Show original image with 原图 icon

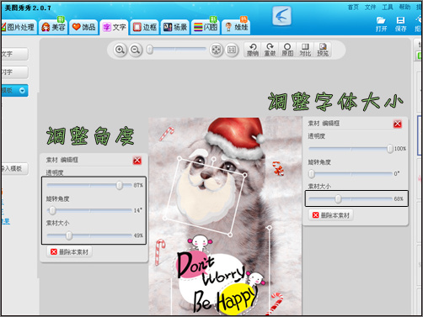(287, 50)
